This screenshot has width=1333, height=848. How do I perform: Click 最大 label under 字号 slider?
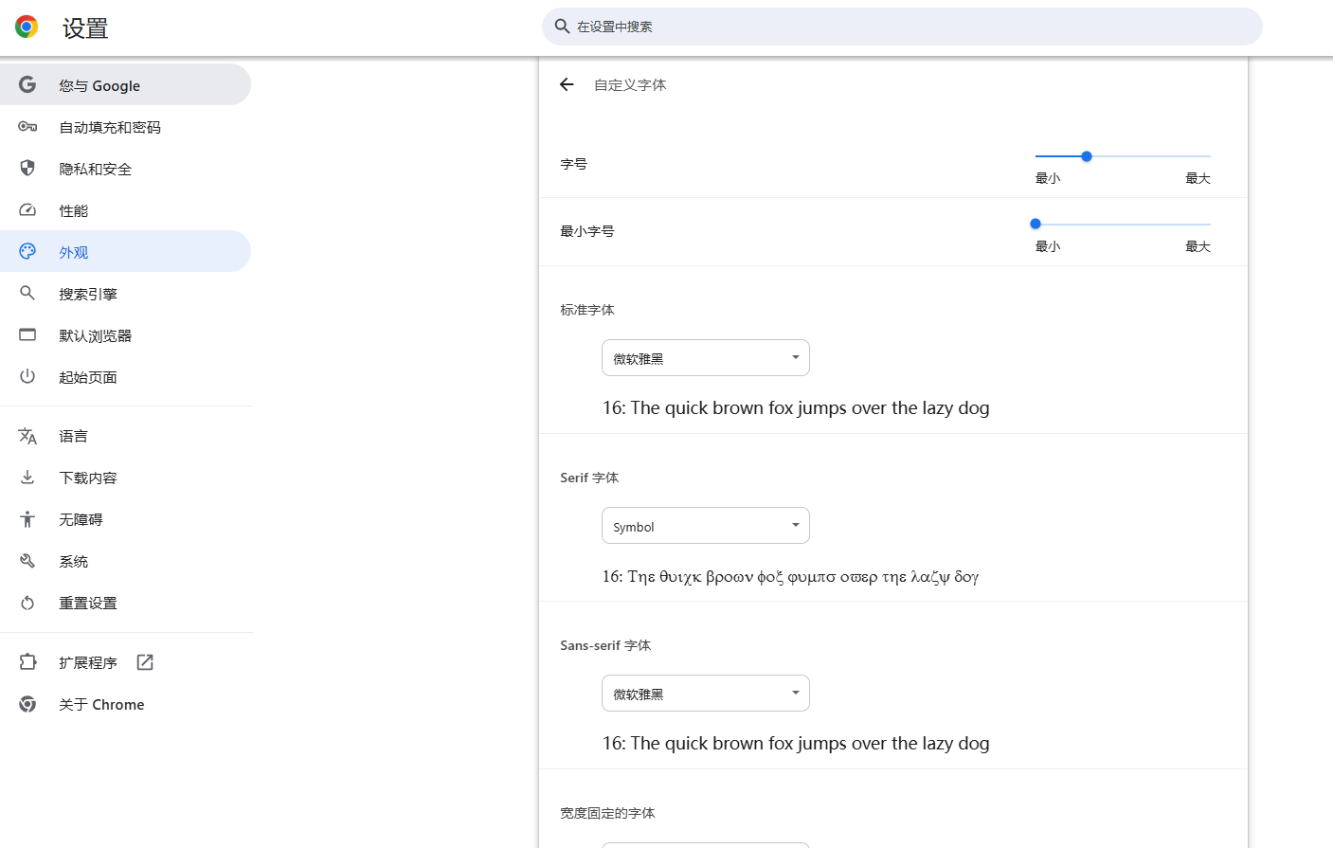point(1198,178)
